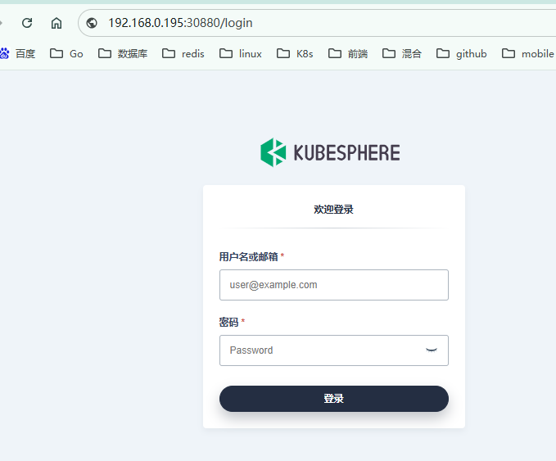Open the K8s bookmarks folder
The image size is (556, 461).
pyautogui.click(x=295, y=53)
